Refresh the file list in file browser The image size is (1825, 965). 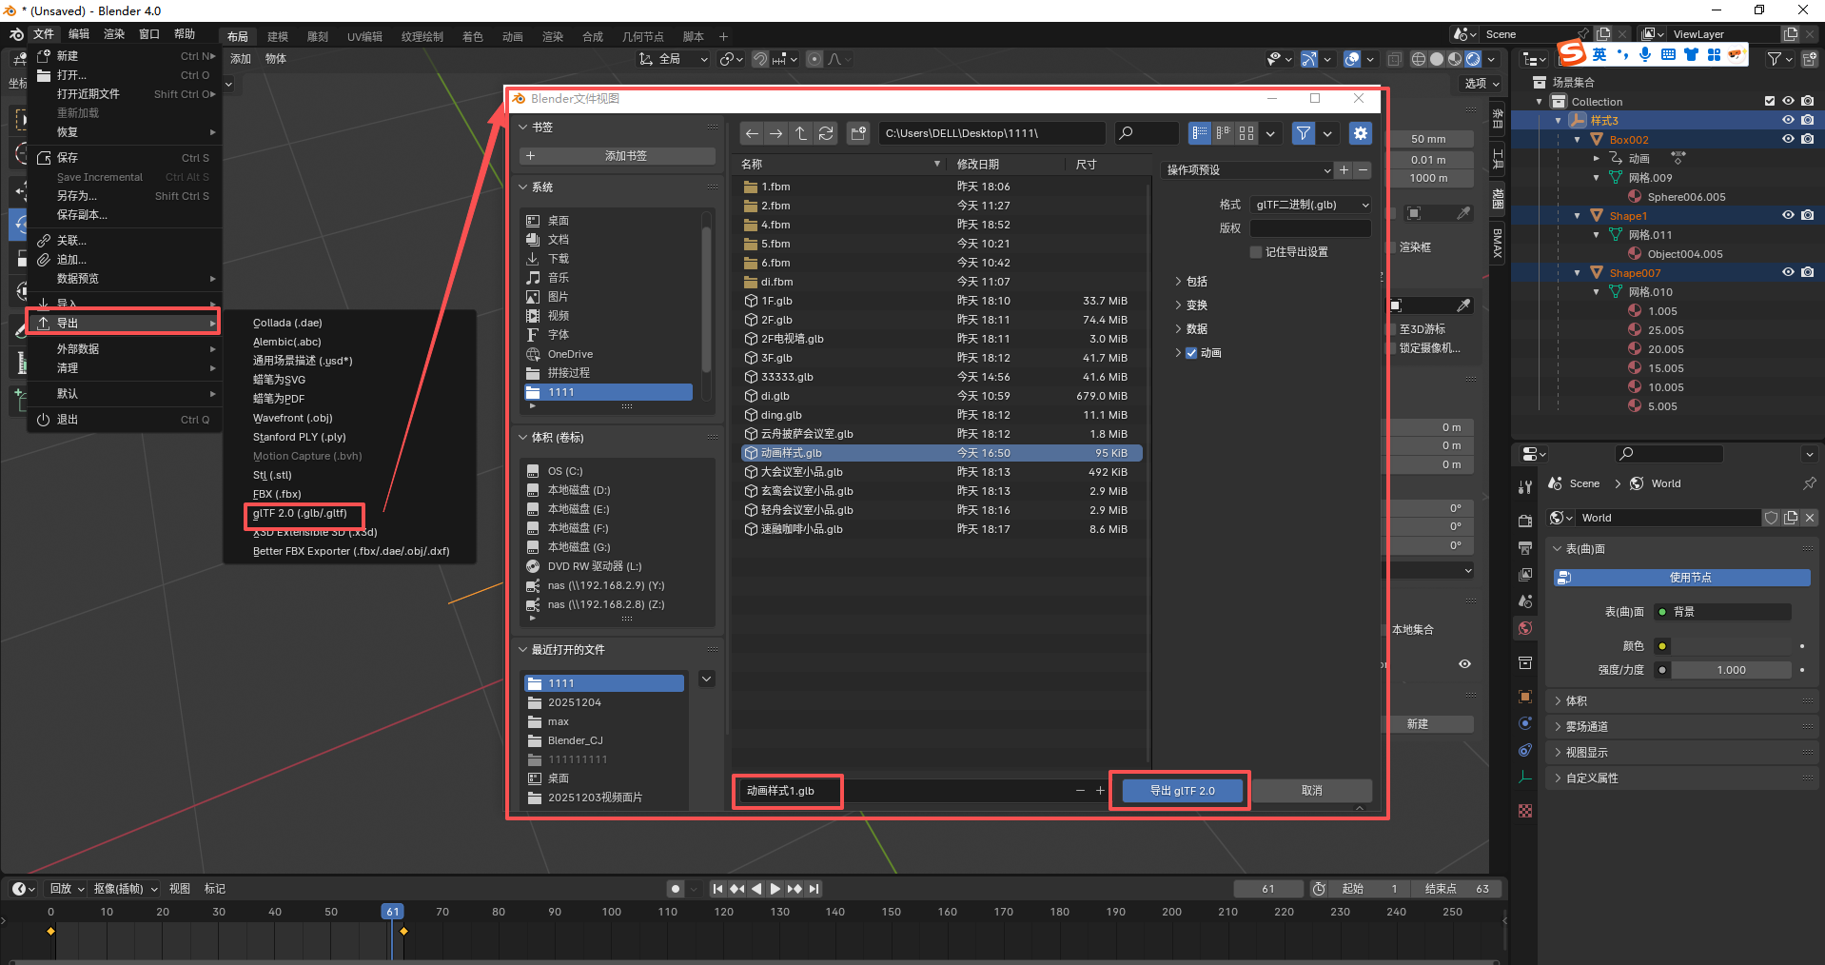[x=826, y=133]
